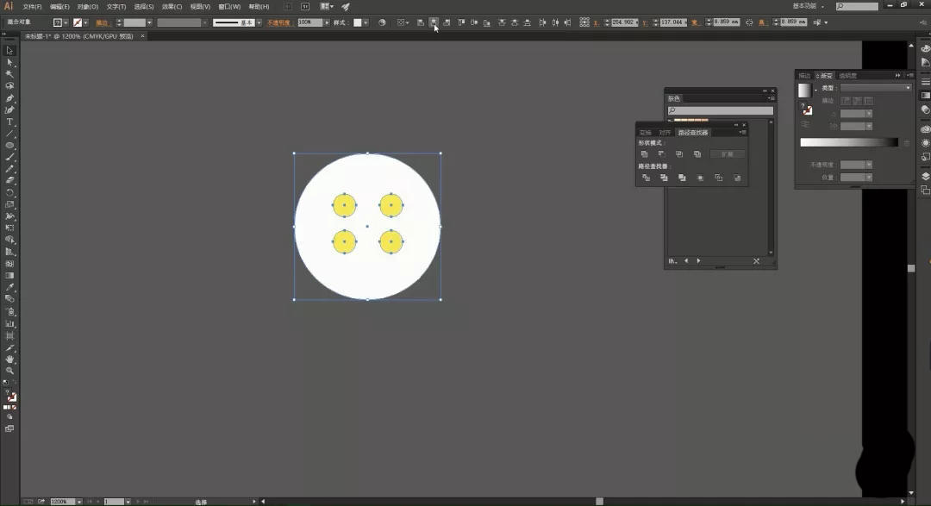Viewport: 931px width, 506px height.
Task: Click Intersect shape mode in Pathfinder
Action: pos(679,153)
